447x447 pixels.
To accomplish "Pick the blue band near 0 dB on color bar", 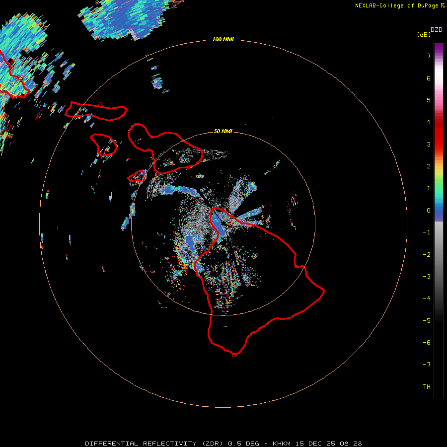I will [x=439, y=213].
